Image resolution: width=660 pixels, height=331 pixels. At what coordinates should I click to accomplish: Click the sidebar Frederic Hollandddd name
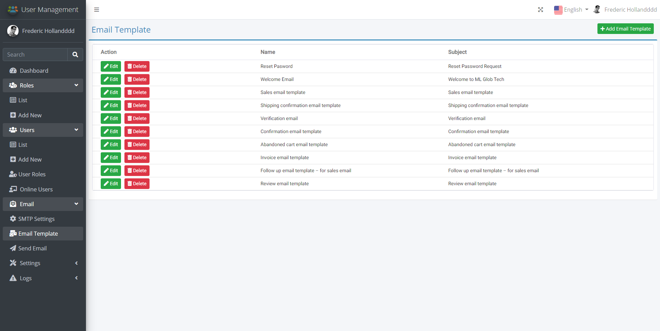pos(48,31)
